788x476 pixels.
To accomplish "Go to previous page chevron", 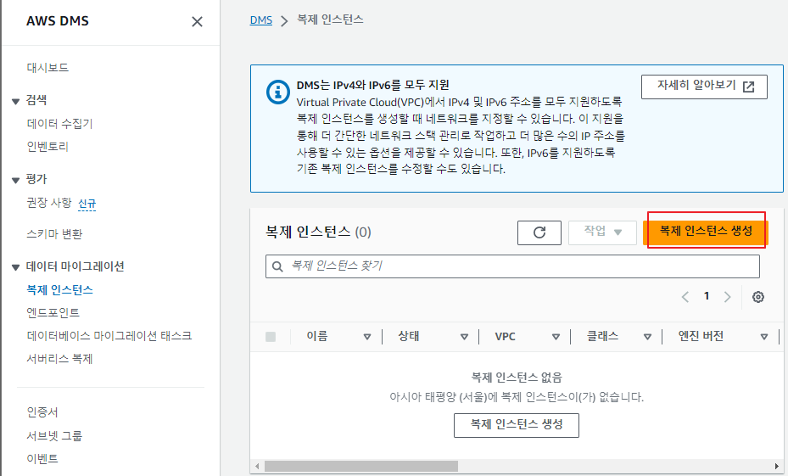I will (685, 297).
